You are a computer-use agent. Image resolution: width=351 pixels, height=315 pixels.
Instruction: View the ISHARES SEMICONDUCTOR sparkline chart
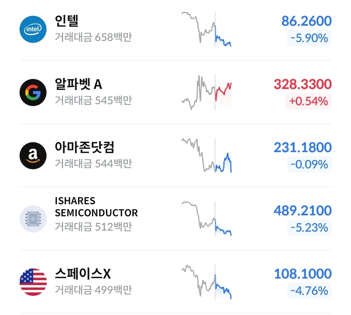coord(206,219)
